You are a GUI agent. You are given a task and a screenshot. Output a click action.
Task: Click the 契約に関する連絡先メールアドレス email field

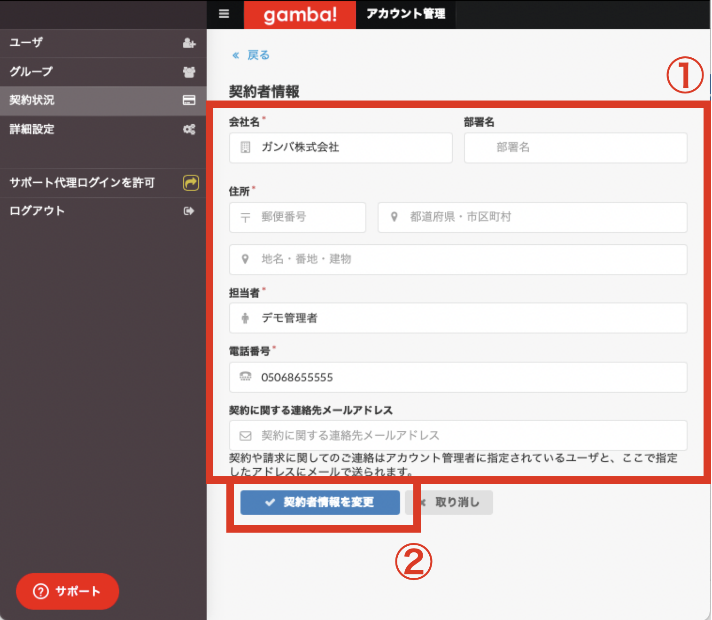point(458,435)
